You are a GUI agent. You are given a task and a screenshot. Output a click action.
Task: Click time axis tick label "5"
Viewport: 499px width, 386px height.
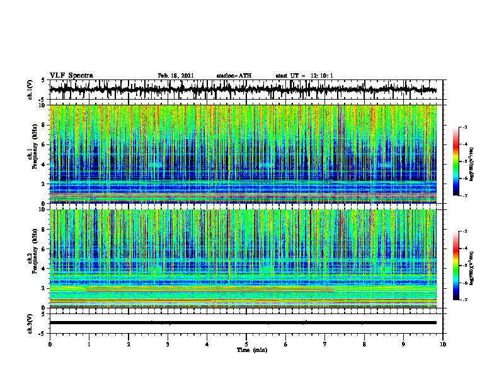click(x=246, y=344)
